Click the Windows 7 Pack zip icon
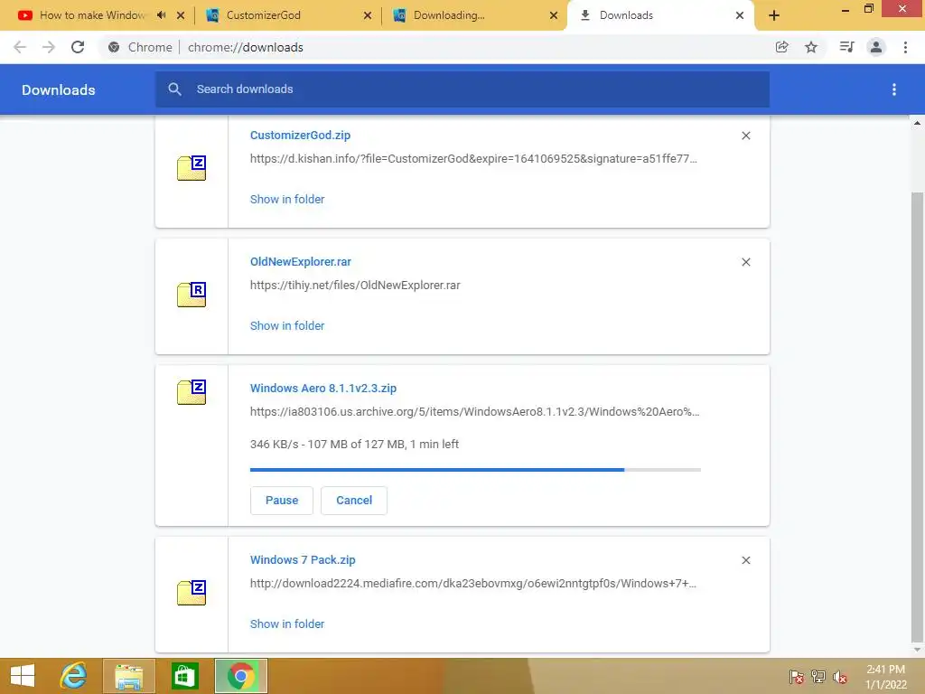The height and width of the screenshot is (694, 925). (192, 593)
